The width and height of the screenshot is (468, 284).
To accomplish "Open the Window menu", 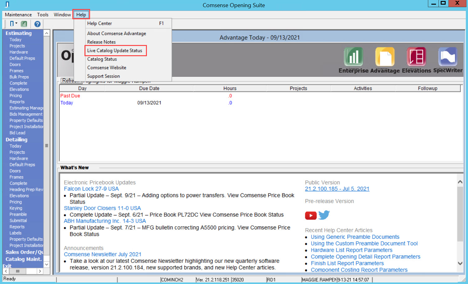I will pos(62,15).
